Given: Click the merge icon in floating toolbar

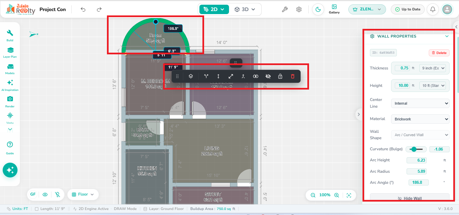Looking at the screenshot, I should coord(243,76).
